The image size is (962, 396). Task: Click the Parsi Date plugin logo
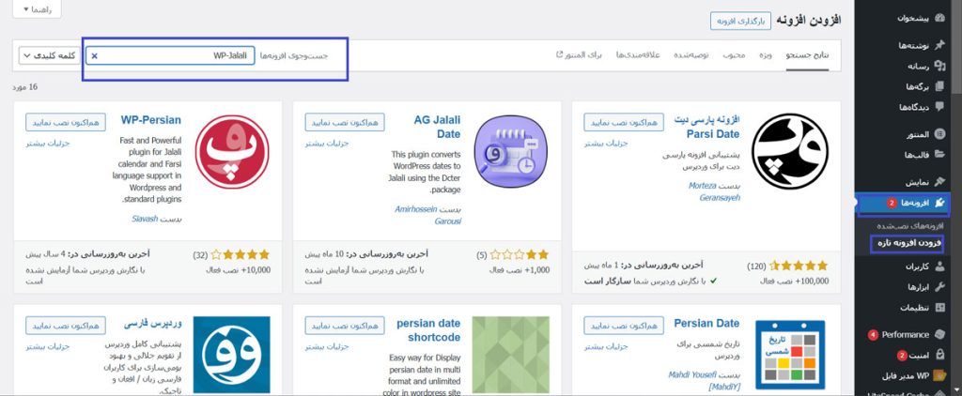pos(789,151)
